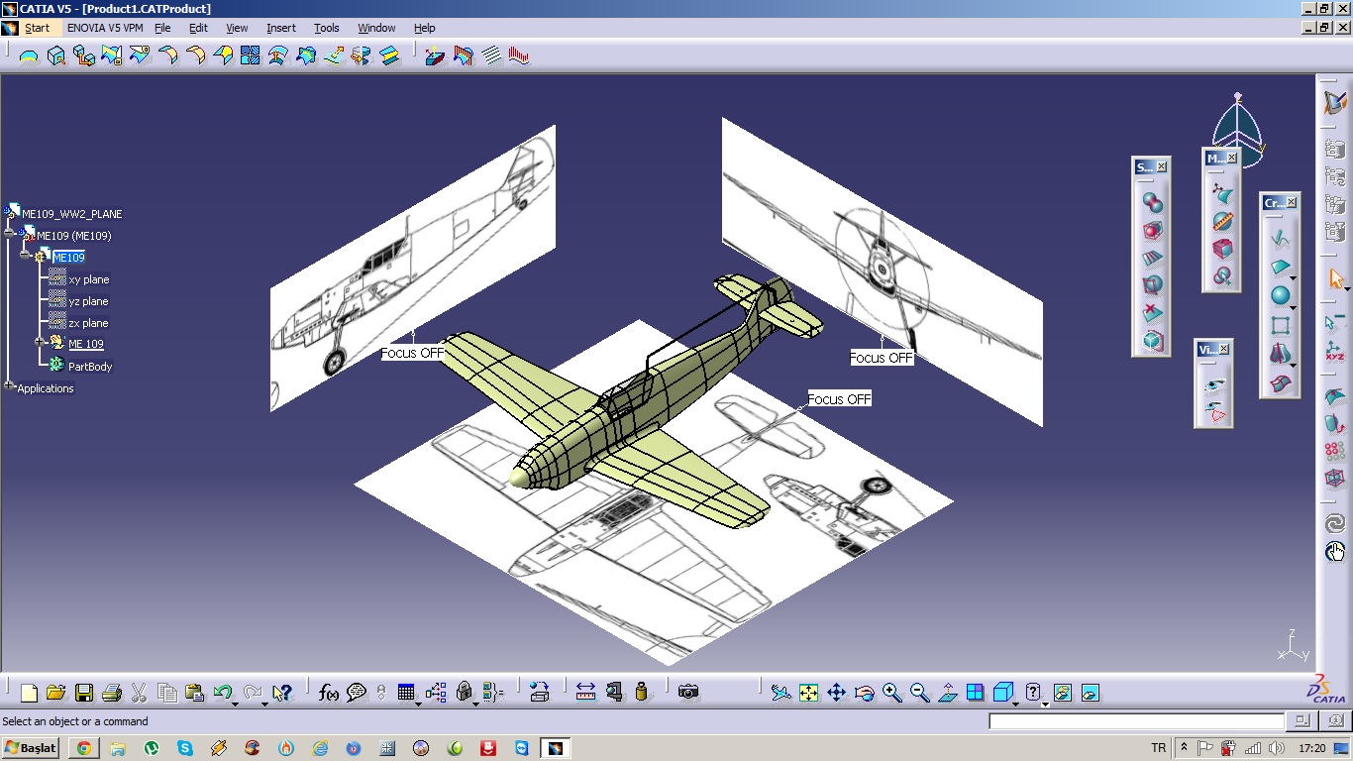
Task: Open the Formula f(x) tool
Action: click(x=329, y=693)
